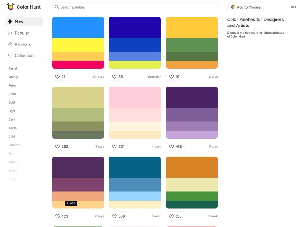Filter palettes by Vintage tag

tap(14, 77)
